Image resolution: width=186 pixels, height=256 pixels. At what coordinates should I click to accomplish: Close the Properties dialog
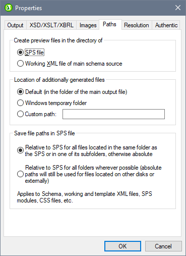(178, 8)
